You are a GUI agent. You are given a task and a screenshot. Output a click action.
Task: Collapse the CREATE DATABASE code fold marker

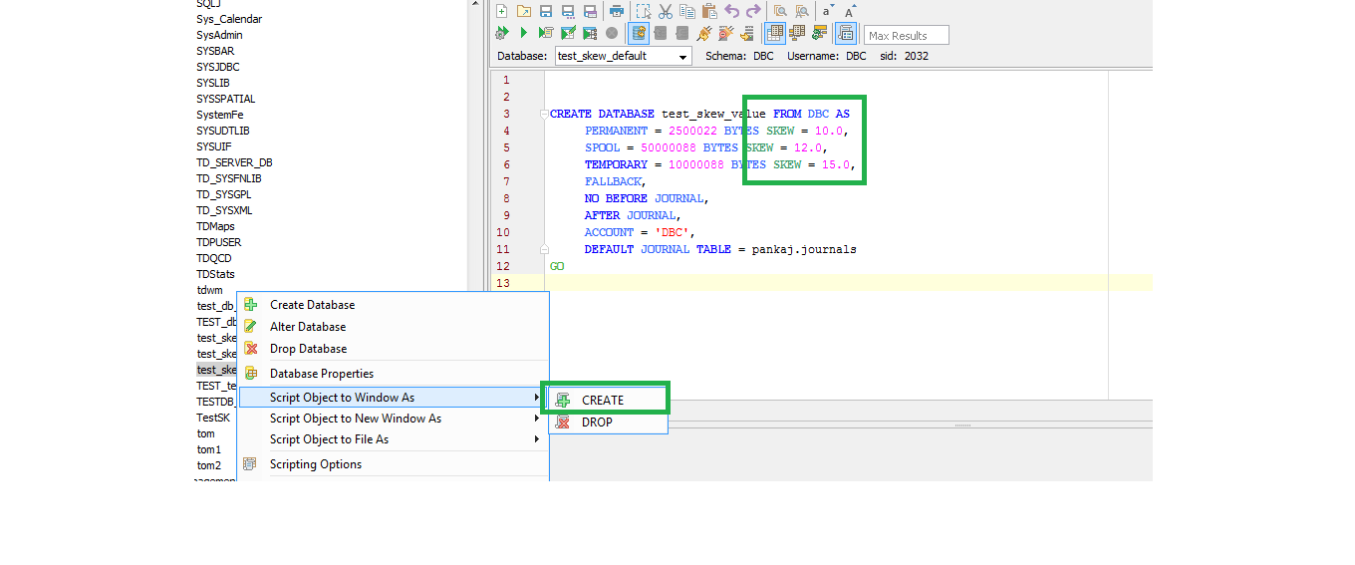coord(544,114)
